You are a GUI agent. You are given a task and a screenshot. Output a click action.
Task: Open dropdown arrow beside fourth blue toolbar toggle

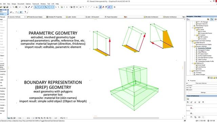point(54,7)
